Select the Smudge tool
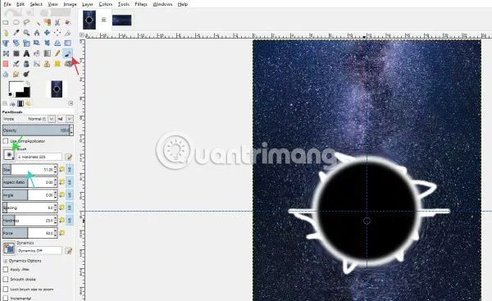The image size is (492, 301). tap(16, 74)
